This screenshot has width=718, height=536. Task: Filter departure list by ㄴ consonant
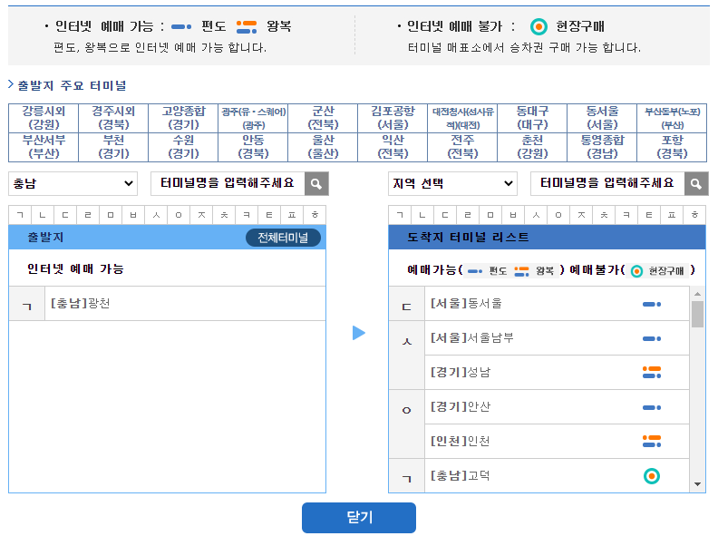pyautogui.click(x=43, y=215)
